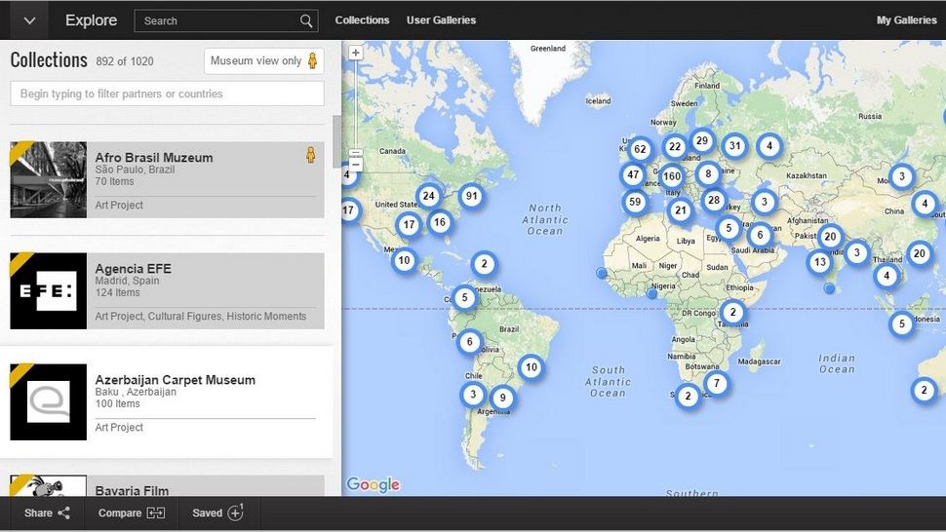
Task: Open the 6 cluster marker near Bolivia
Action: (x=469, y=342)
